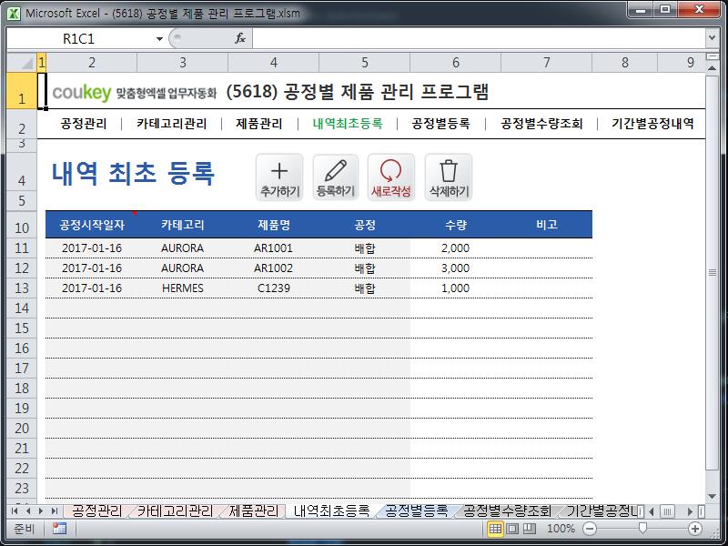Open 제품관리 navigation menu item
This screenshot has width=728, height=546.
[x=259, y=124]
